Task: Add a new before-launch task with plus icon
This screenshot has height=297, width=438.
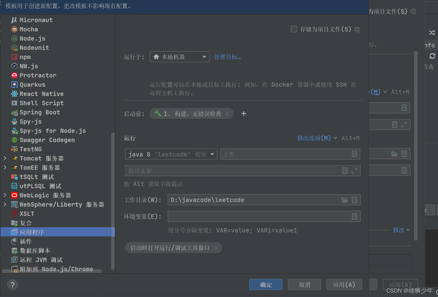Action: (243, 113)
